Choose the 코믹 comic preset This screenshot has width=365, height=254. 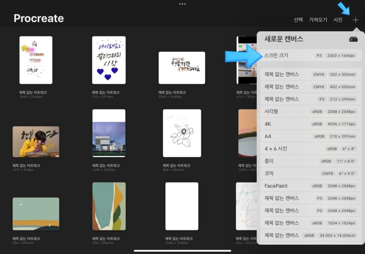point(311,173)
